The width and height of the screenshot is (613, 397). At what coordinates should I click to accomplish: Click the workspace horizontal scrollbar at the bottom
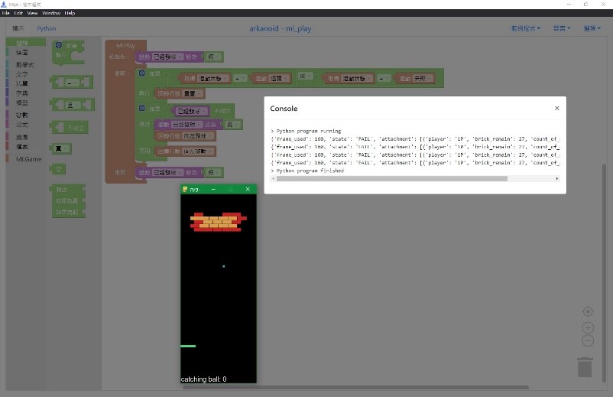point(355,388)
